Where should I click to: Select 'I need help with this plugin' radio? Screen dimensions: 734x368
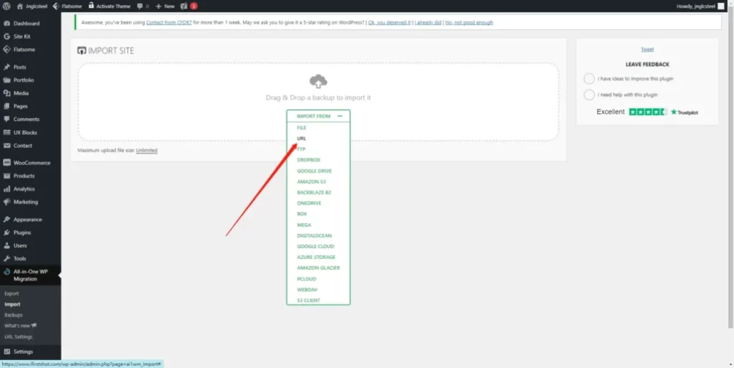pos(589,95)
